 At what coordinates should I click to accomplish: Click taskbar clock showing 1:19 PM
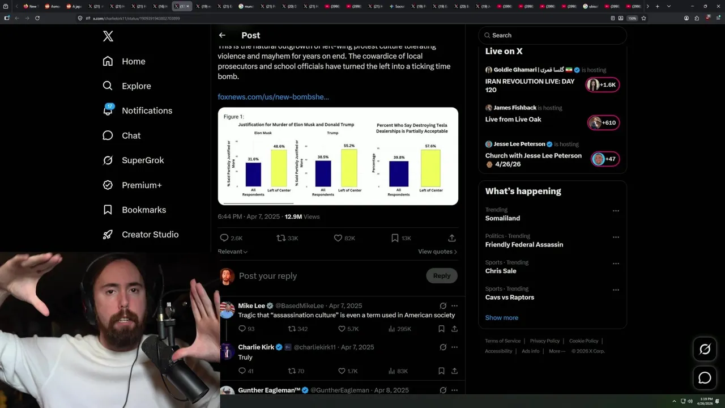pyautogui.click(x=706, y=401)
